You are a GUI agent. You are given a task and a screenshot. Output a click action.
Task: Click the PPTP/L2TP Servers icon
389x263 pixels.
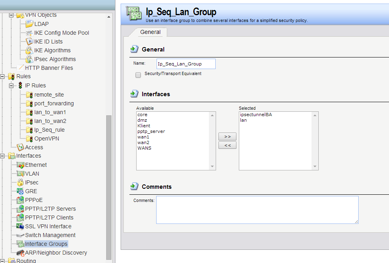(20, 209)
